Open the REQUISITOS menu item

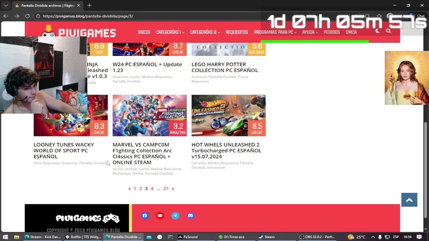(x=237, y=32)
